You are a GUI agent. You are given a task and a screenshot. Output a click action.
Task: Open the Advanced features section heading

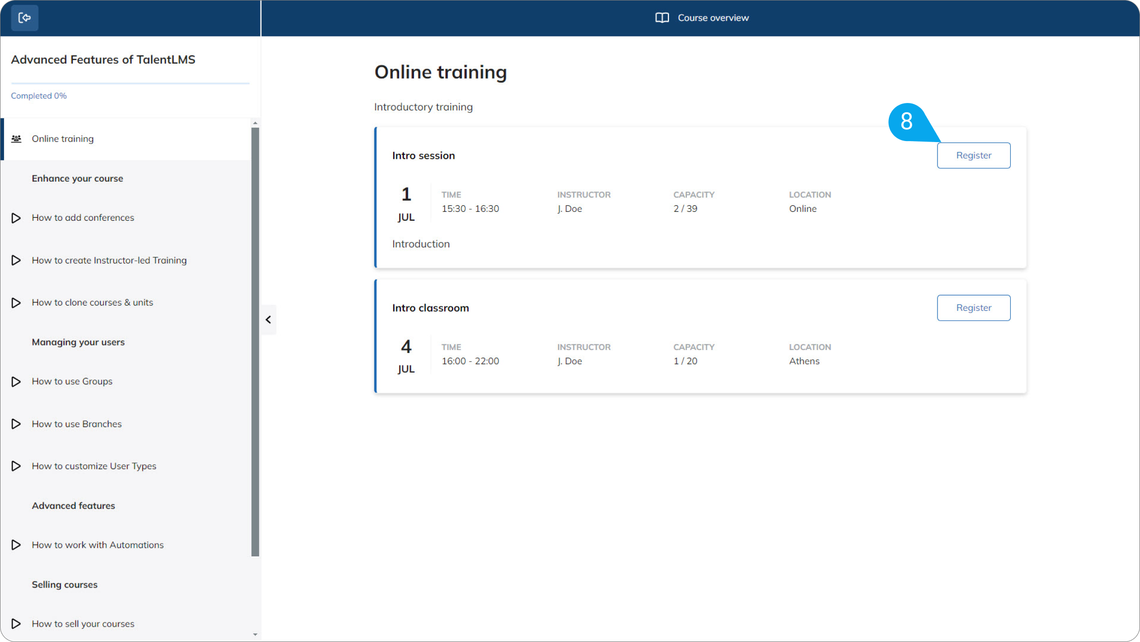[x=73, y=505]
